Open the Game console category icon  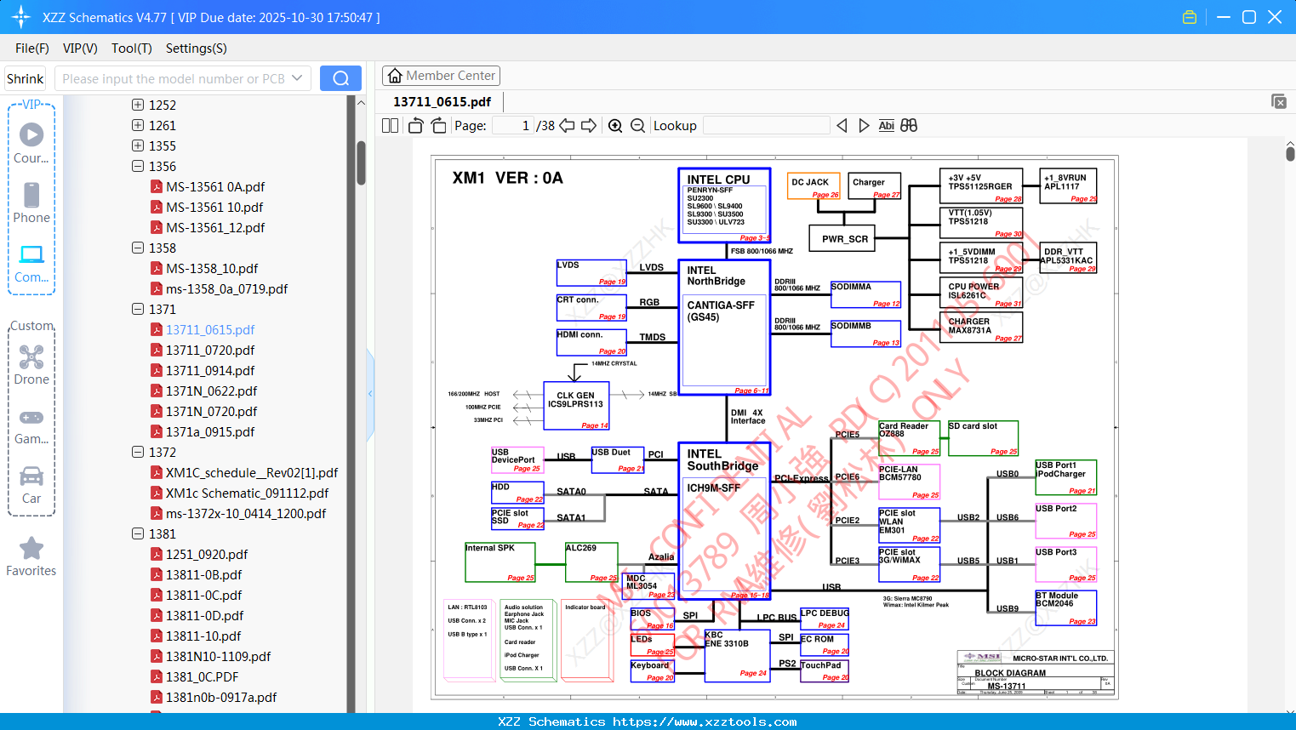31,417
